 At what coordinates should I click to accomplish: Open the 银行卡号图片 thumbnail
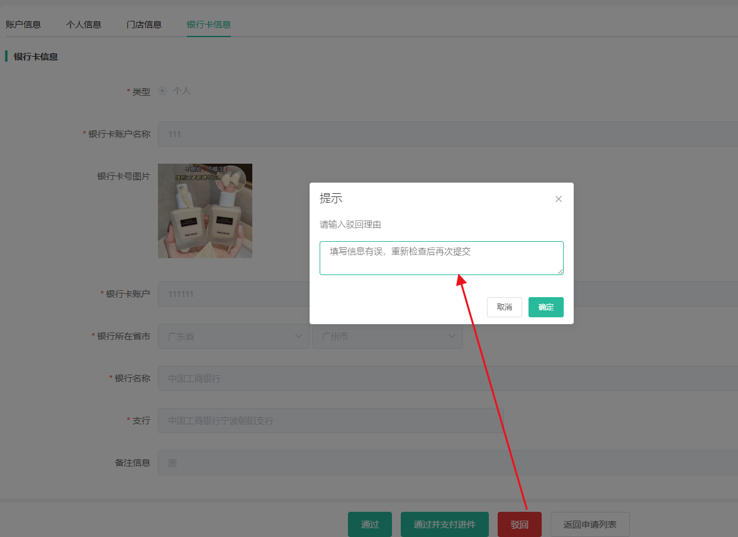click(205, 211)
